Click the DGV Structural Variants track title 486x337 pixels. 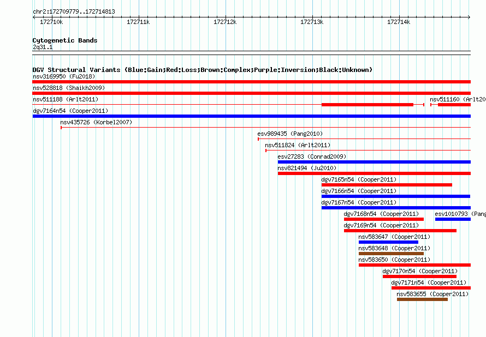tap(203, 70)
